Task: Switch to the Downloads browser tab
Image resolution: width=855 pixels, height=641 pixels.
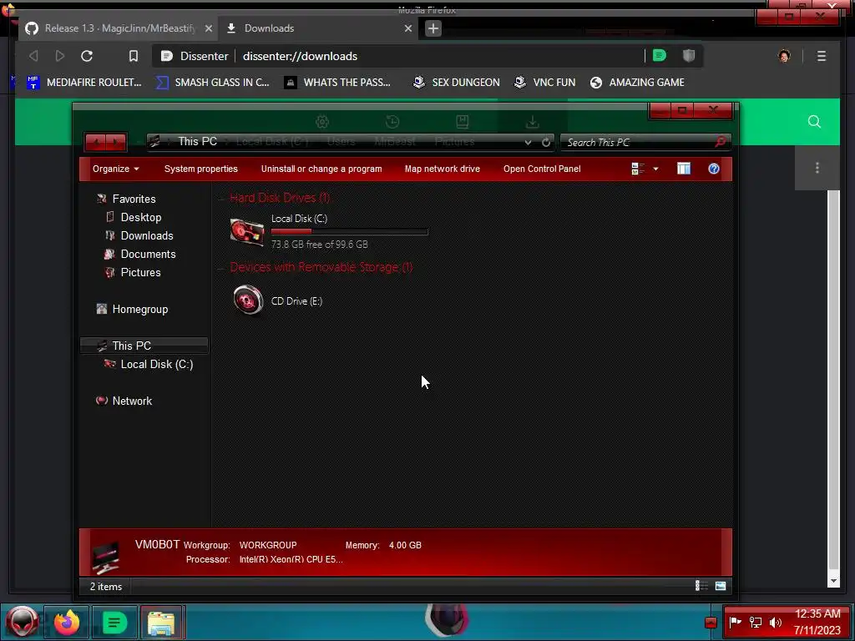Action: (x=318, y=28)
